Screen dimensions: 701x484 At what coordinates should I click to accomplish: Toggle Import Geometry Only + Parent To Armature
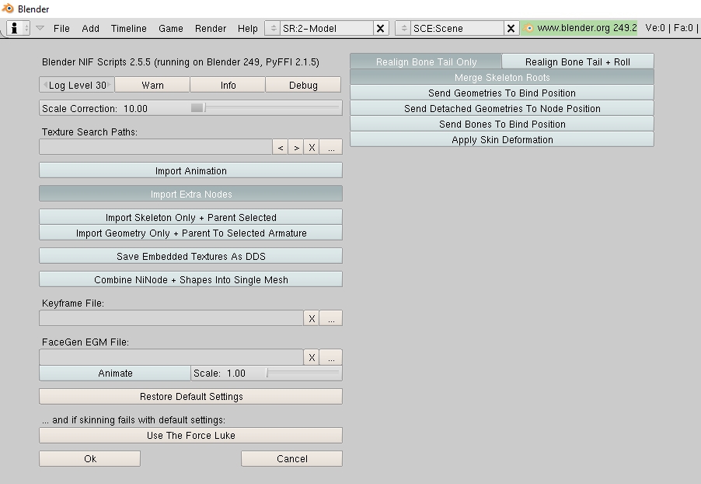tap(191, 233)
